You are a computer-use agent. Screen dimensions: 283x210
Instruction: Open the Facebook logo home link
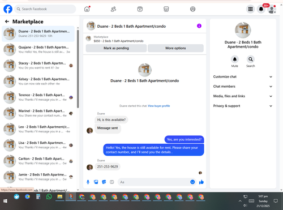(8, 9)
